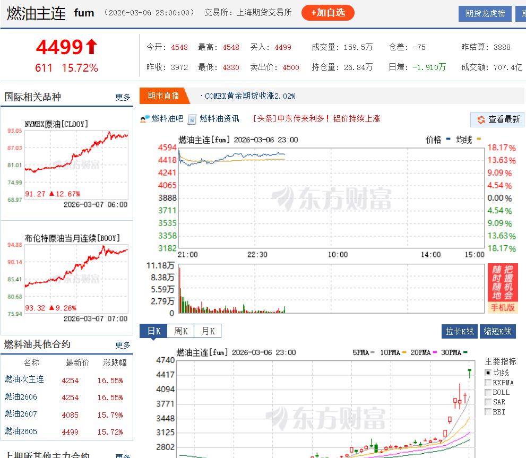Click the +加自选 button
This screenshot has height=458, width=526.
(327, 13)
